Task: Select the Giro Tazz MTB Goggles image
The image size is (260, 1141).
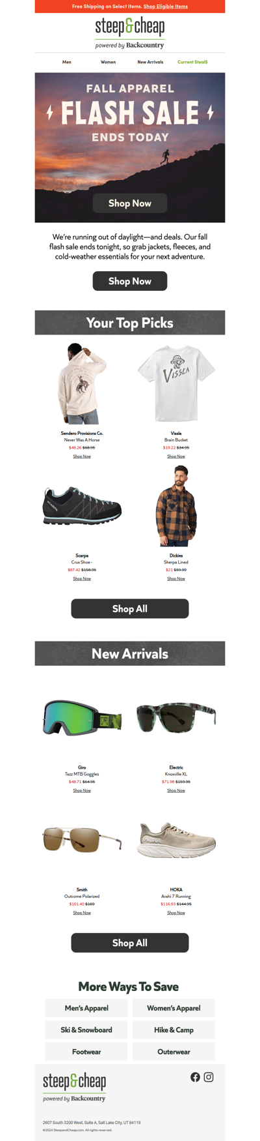Action: click(82, 717)
